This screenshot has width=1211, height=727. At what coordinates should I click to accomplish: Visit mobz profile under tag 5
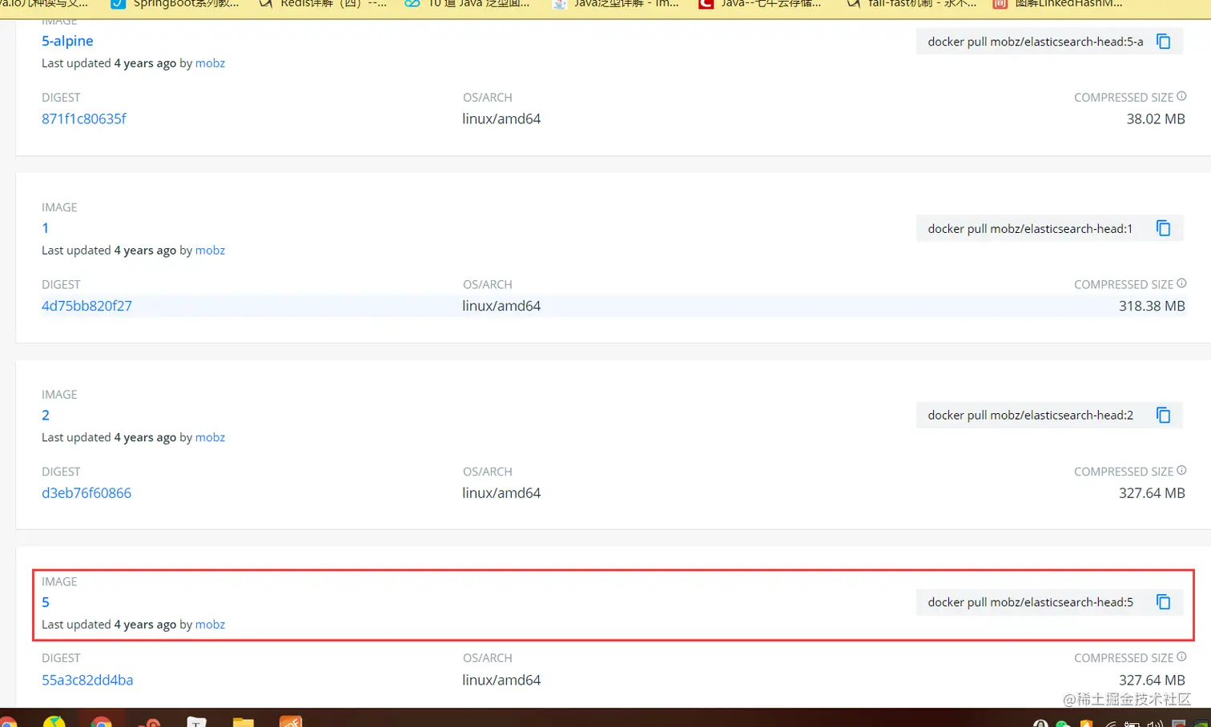(x=210, y=625)
